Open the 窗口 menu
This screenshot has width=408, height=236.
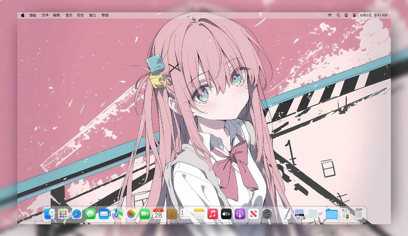click(93, 15)
